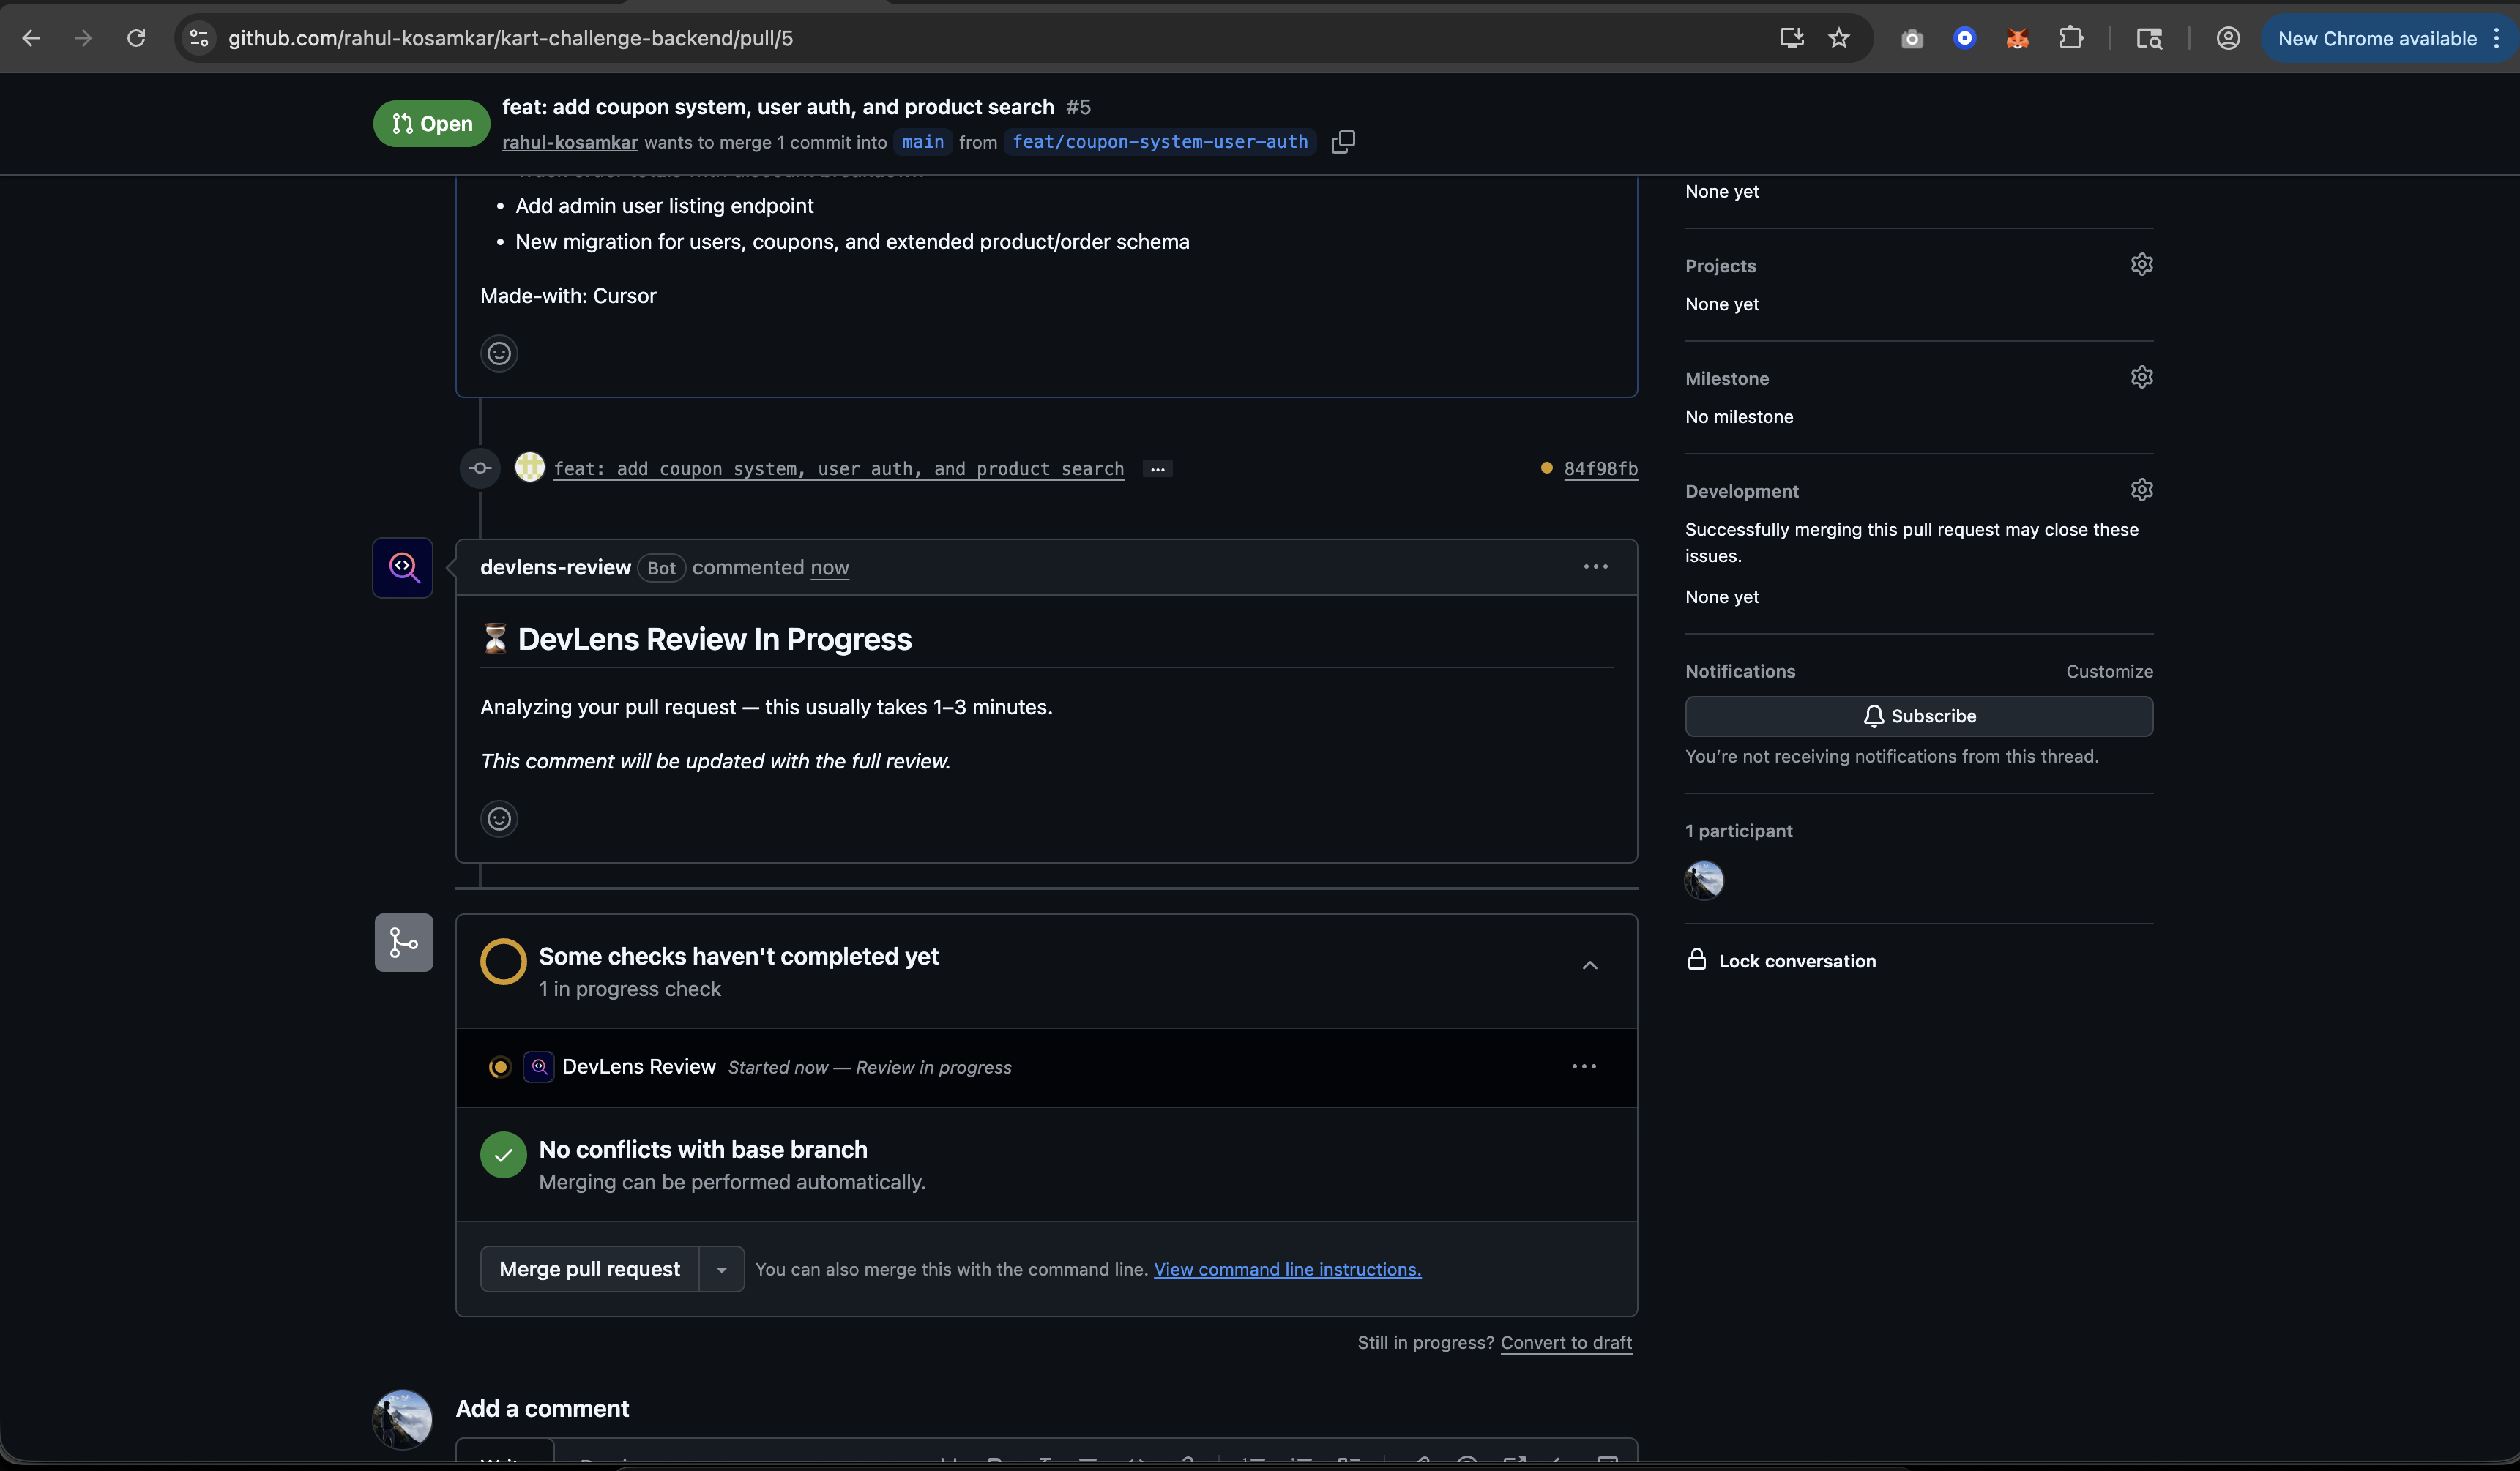
Task: Open the Projects settings gear
Action: coord(2141,265)
